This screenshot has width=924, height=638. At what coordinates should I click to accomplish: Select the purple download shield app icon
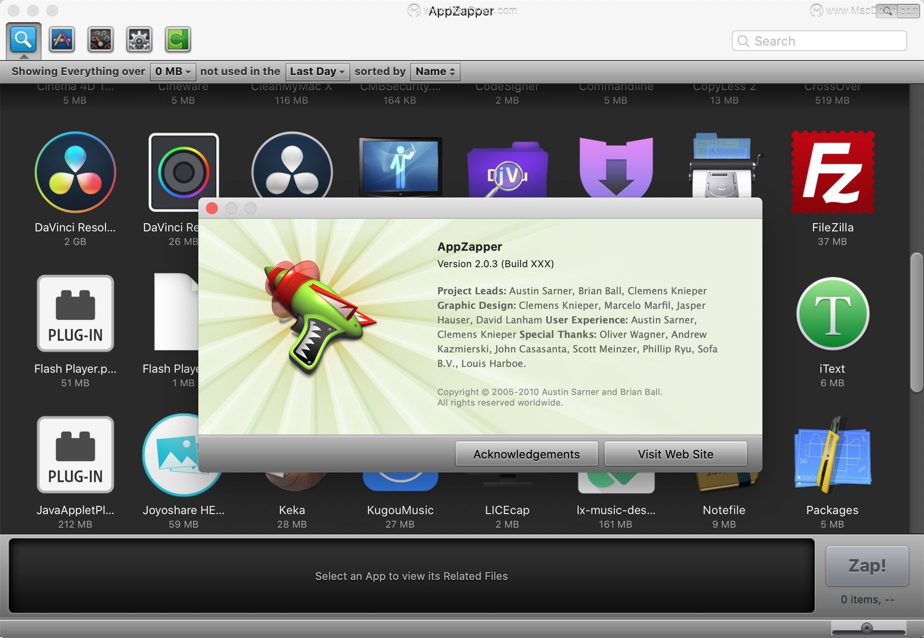(616, 167)
